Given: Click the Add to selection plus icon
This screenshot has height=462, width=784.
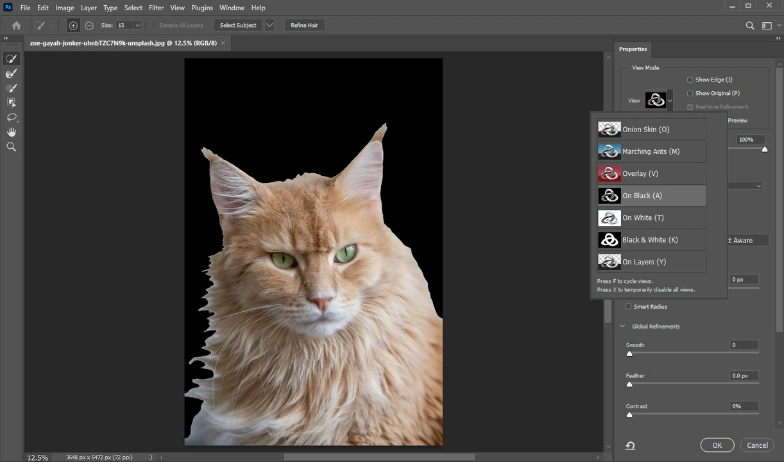Looking at the screenshot, I should 73,25.
